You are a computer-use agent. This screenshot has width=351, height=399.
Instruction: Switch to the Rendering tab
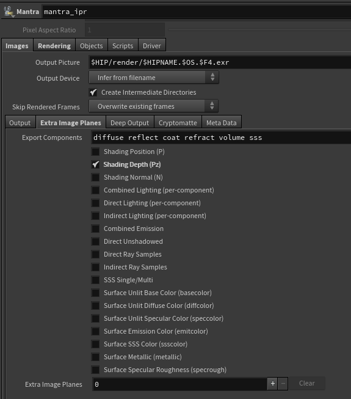54,46
